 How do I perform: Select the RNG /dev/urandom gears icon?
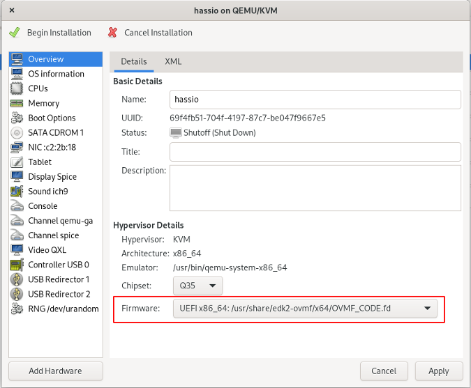click(x=17, y=309)
